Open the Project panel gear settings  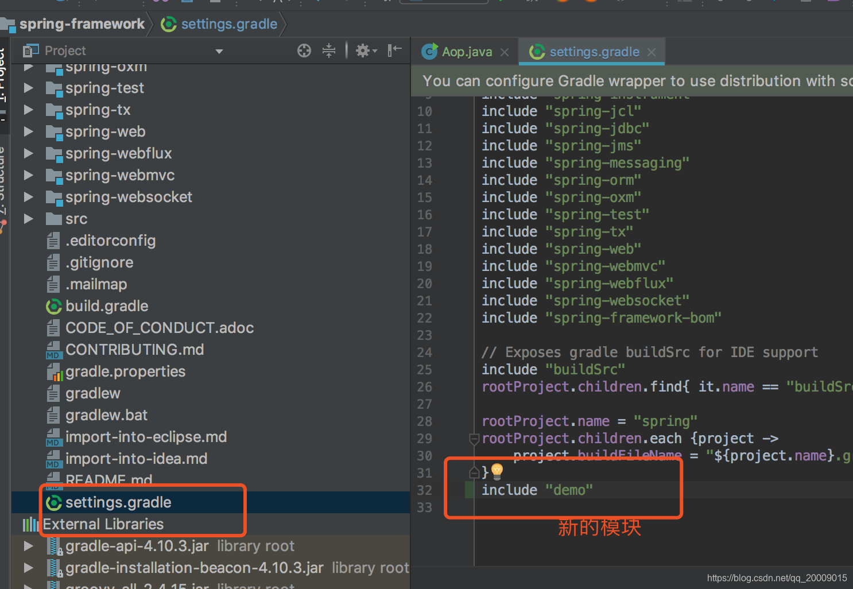pos(366,51)
